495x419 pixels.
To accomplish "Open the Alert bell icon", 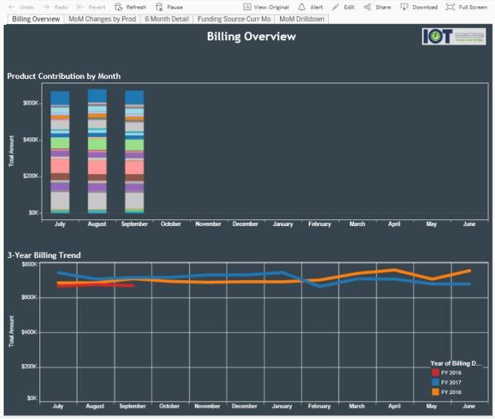I will [x=302, y=7].
